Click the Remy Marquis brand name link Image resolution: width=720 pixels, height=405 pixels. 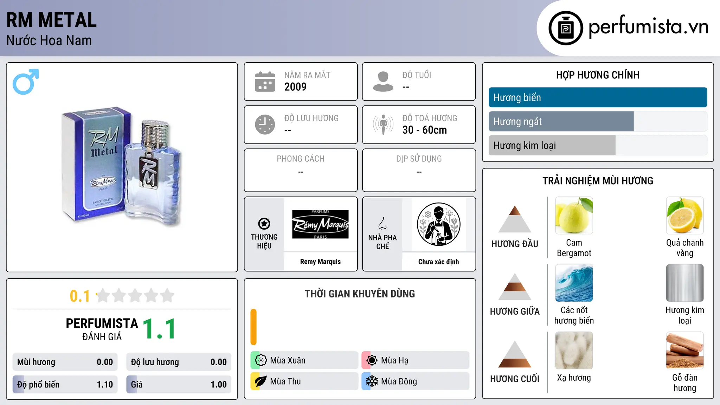point(320,262)
